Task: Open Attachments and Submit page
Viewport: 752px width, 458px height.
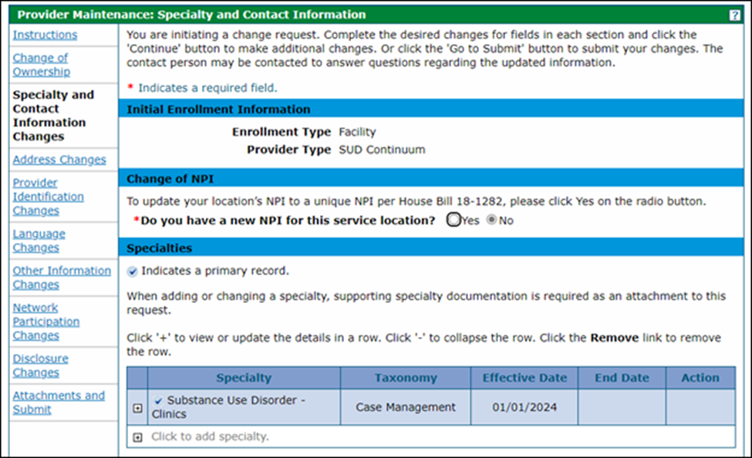Action: click(x=60, y=402)
